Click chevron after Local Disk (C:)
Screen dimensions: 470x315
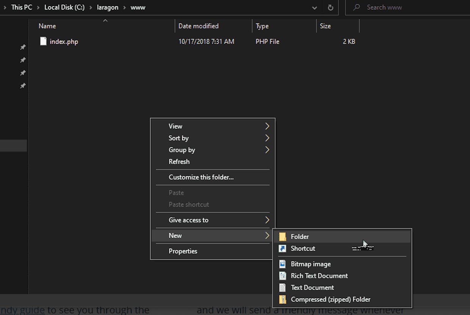pyautogui.click(x=91, y=8)
